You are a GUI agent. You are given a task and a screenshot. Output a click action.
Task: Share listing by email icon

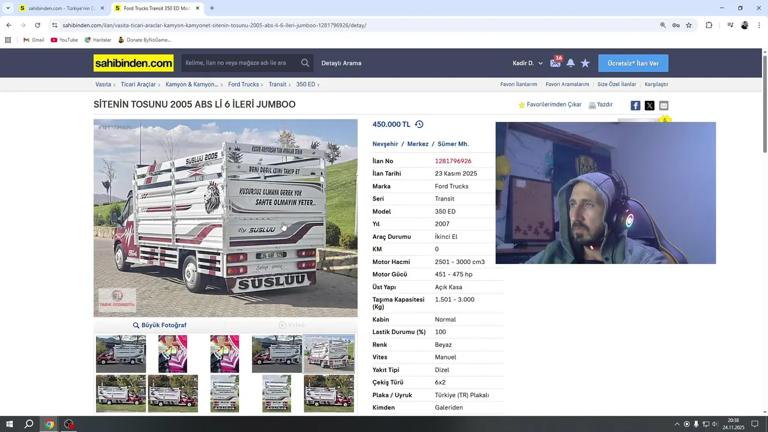coord(664,106)
